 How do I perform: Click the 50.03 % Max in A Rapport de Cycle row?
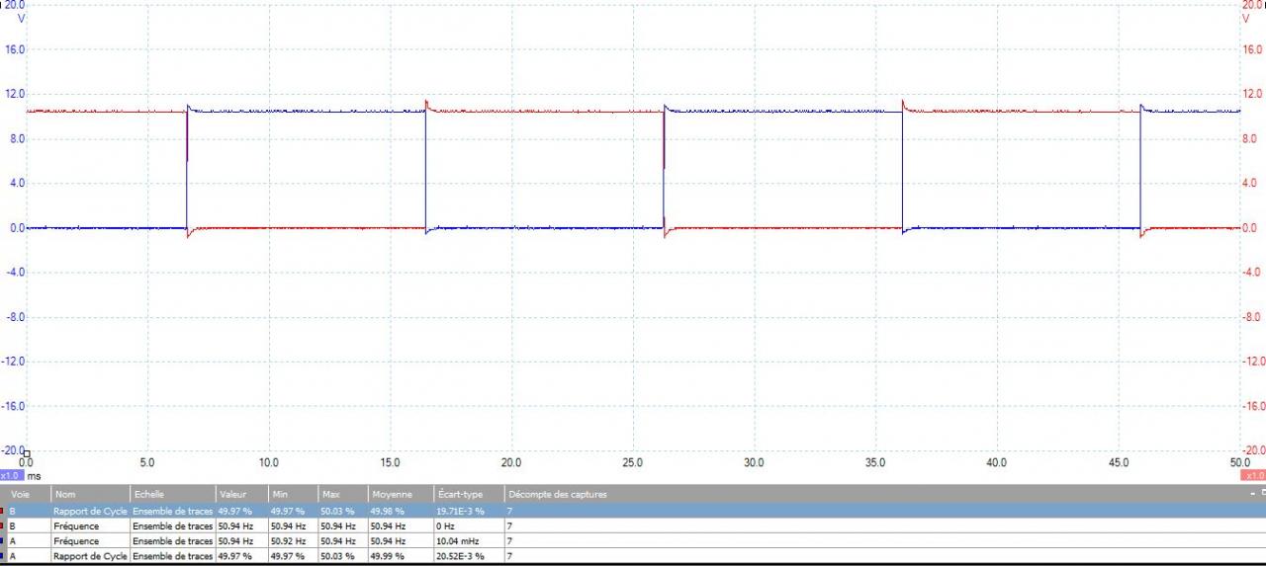(337, 556)
